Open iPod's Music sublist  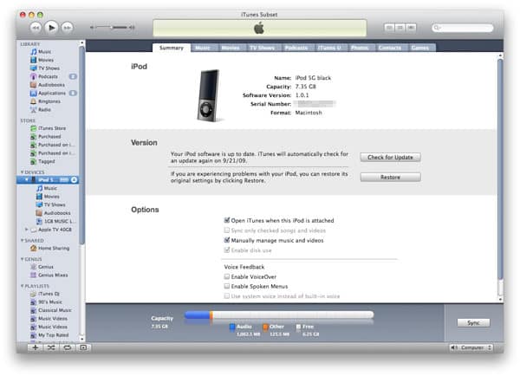50,188
